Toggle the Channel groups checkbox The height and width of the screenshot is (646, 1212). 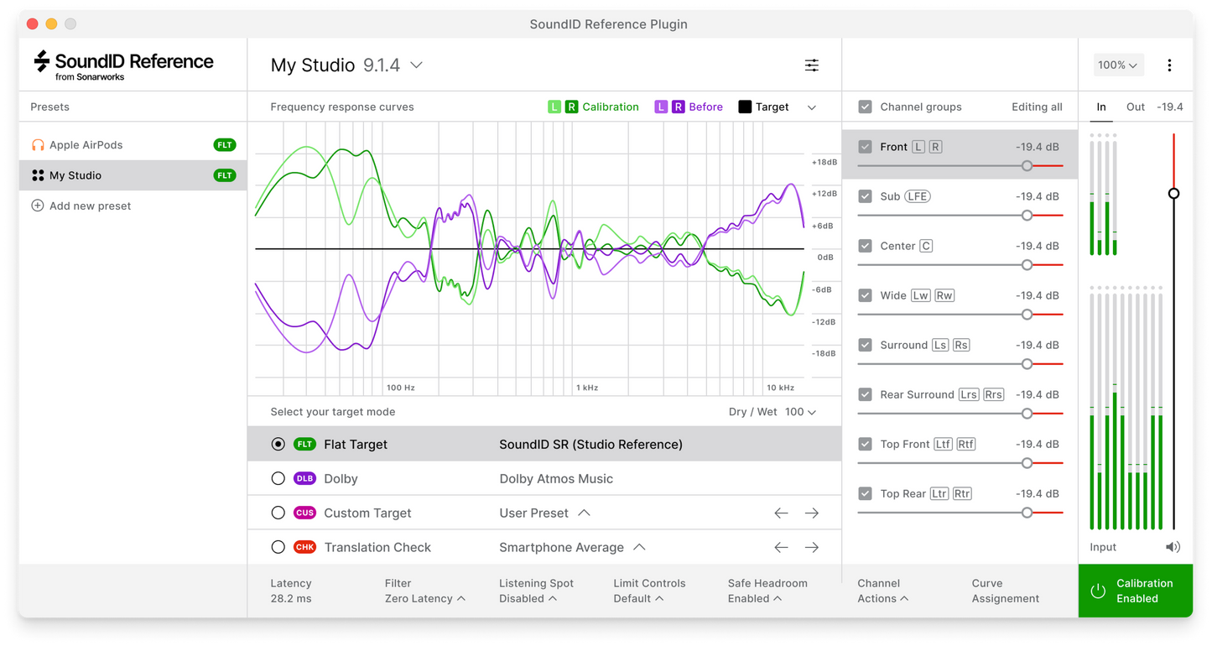coord(865,107)
